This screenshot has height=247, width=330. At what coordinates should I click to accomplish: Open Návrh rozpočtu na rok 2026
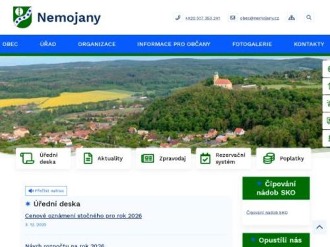(x=65, y=245)
